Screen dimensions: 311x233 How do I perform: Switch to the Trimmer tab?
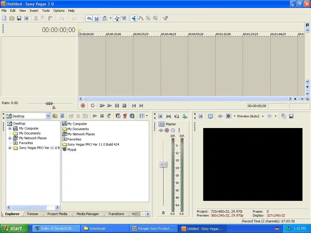pyautogui.click(x=32, y=214)
